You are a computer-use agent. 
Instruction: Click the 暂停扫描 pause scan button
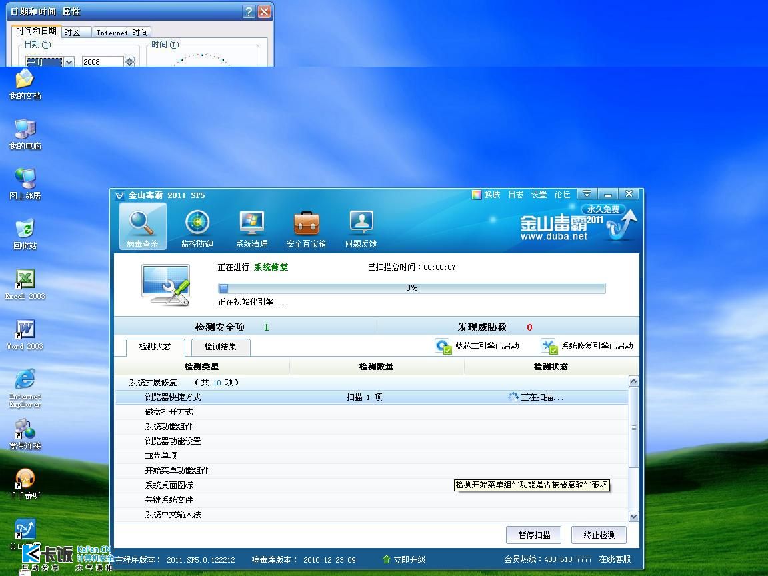pyautogui.click(x=534, y=535)
